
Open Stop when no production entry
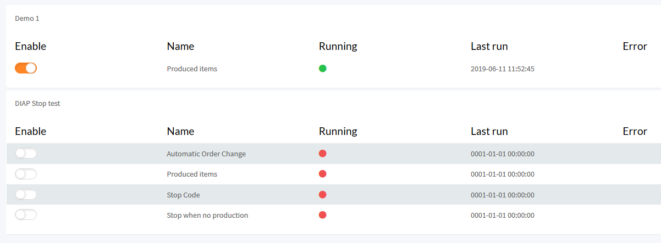[x=207, y=215]
